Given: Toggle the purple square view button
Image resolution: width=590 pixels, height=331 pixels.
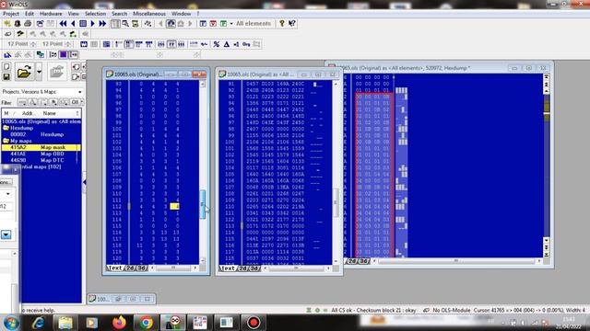Looking at the screenshot, I should [x=64, y=55].
